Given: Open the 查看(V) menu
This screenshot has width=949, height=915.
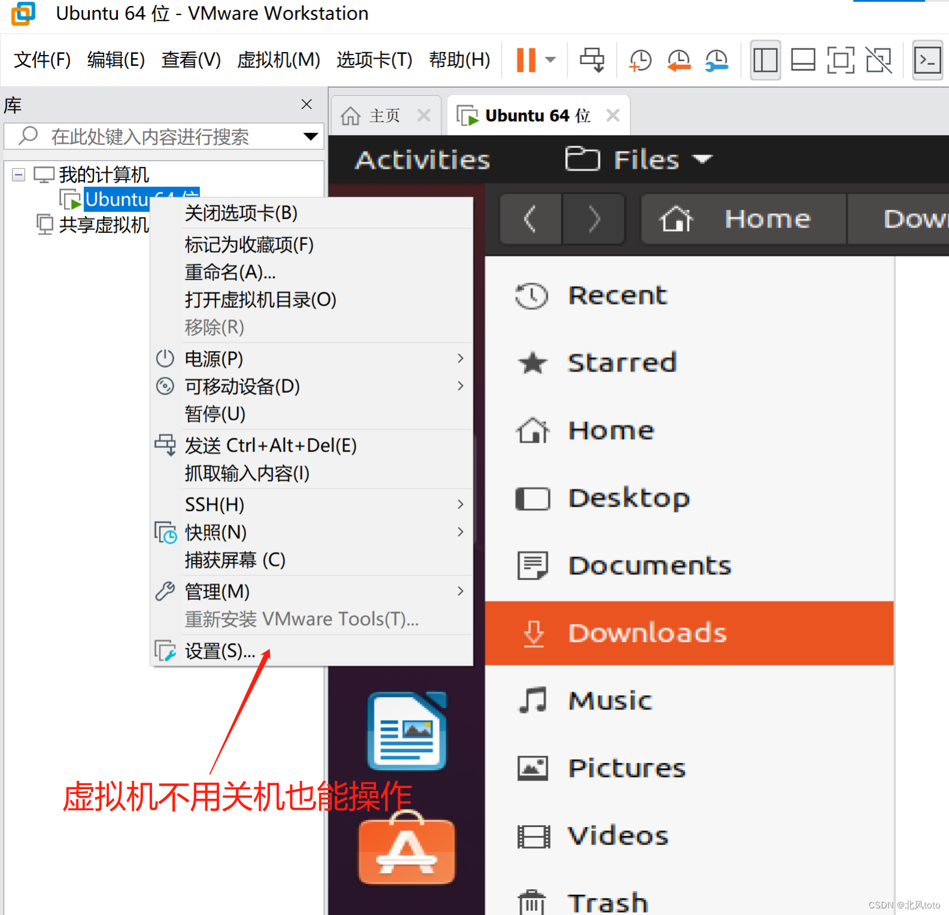Looking at the screenshot, I should (191, 60).
